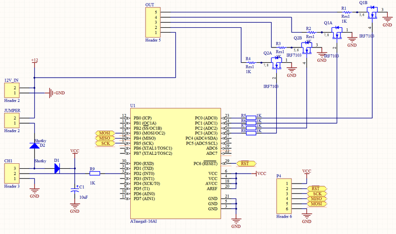
Task: Select the JUMPER Header 2 connector symbol
Action: [x=12, y=120]
